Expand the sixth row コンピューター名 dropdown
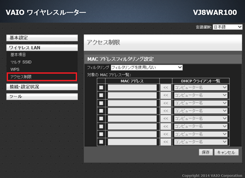Screen dimensions: 245x178 click(200, 127)
